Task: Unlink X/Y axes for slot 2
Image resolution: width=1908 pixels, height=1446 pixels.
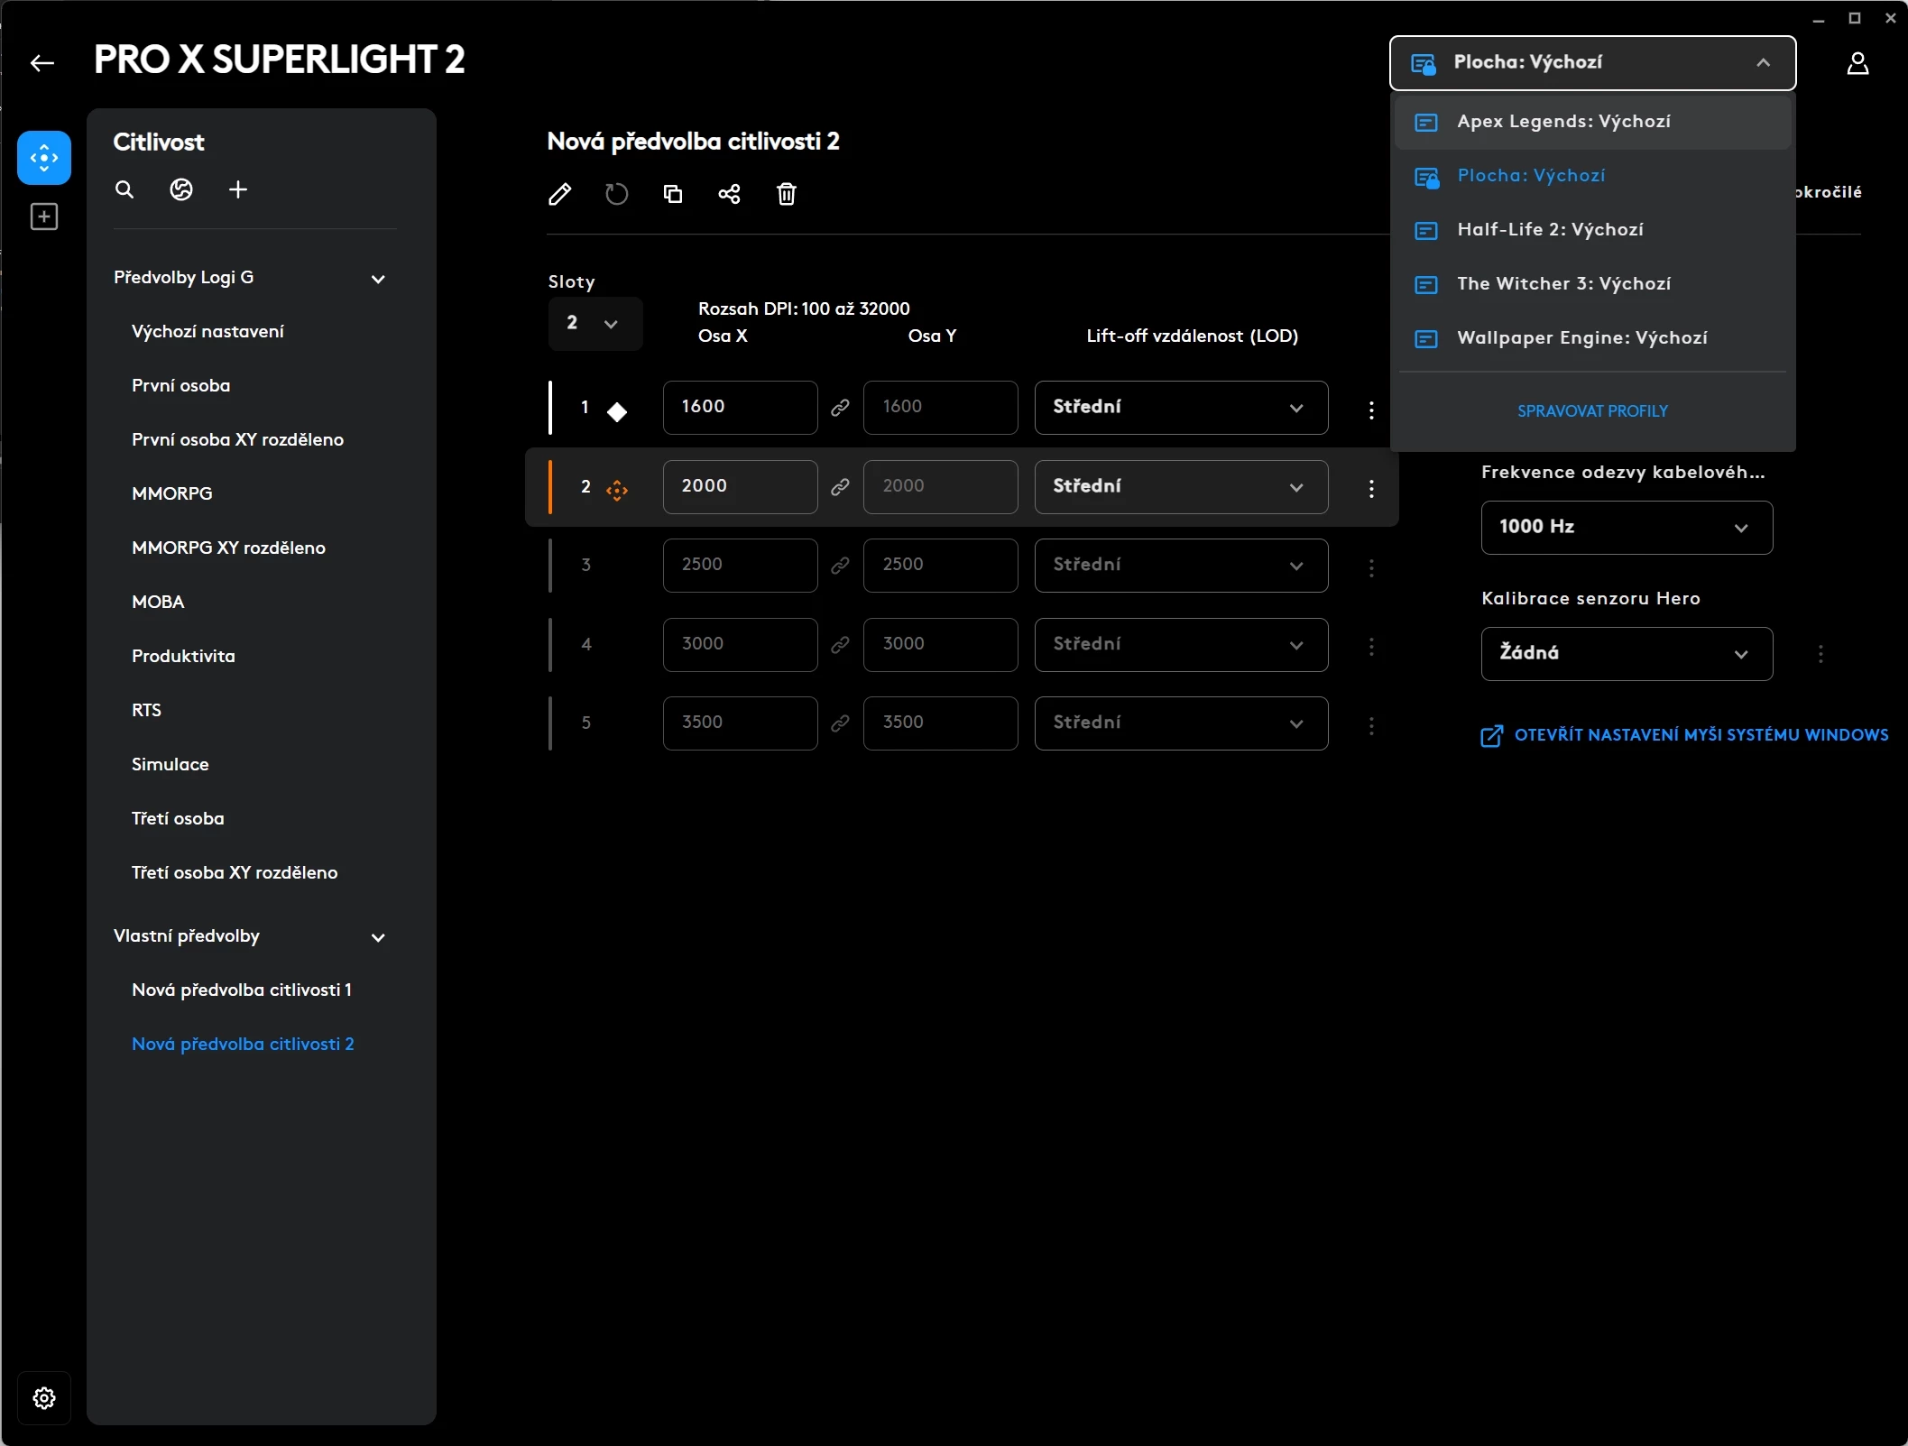Action: (840, 487)
